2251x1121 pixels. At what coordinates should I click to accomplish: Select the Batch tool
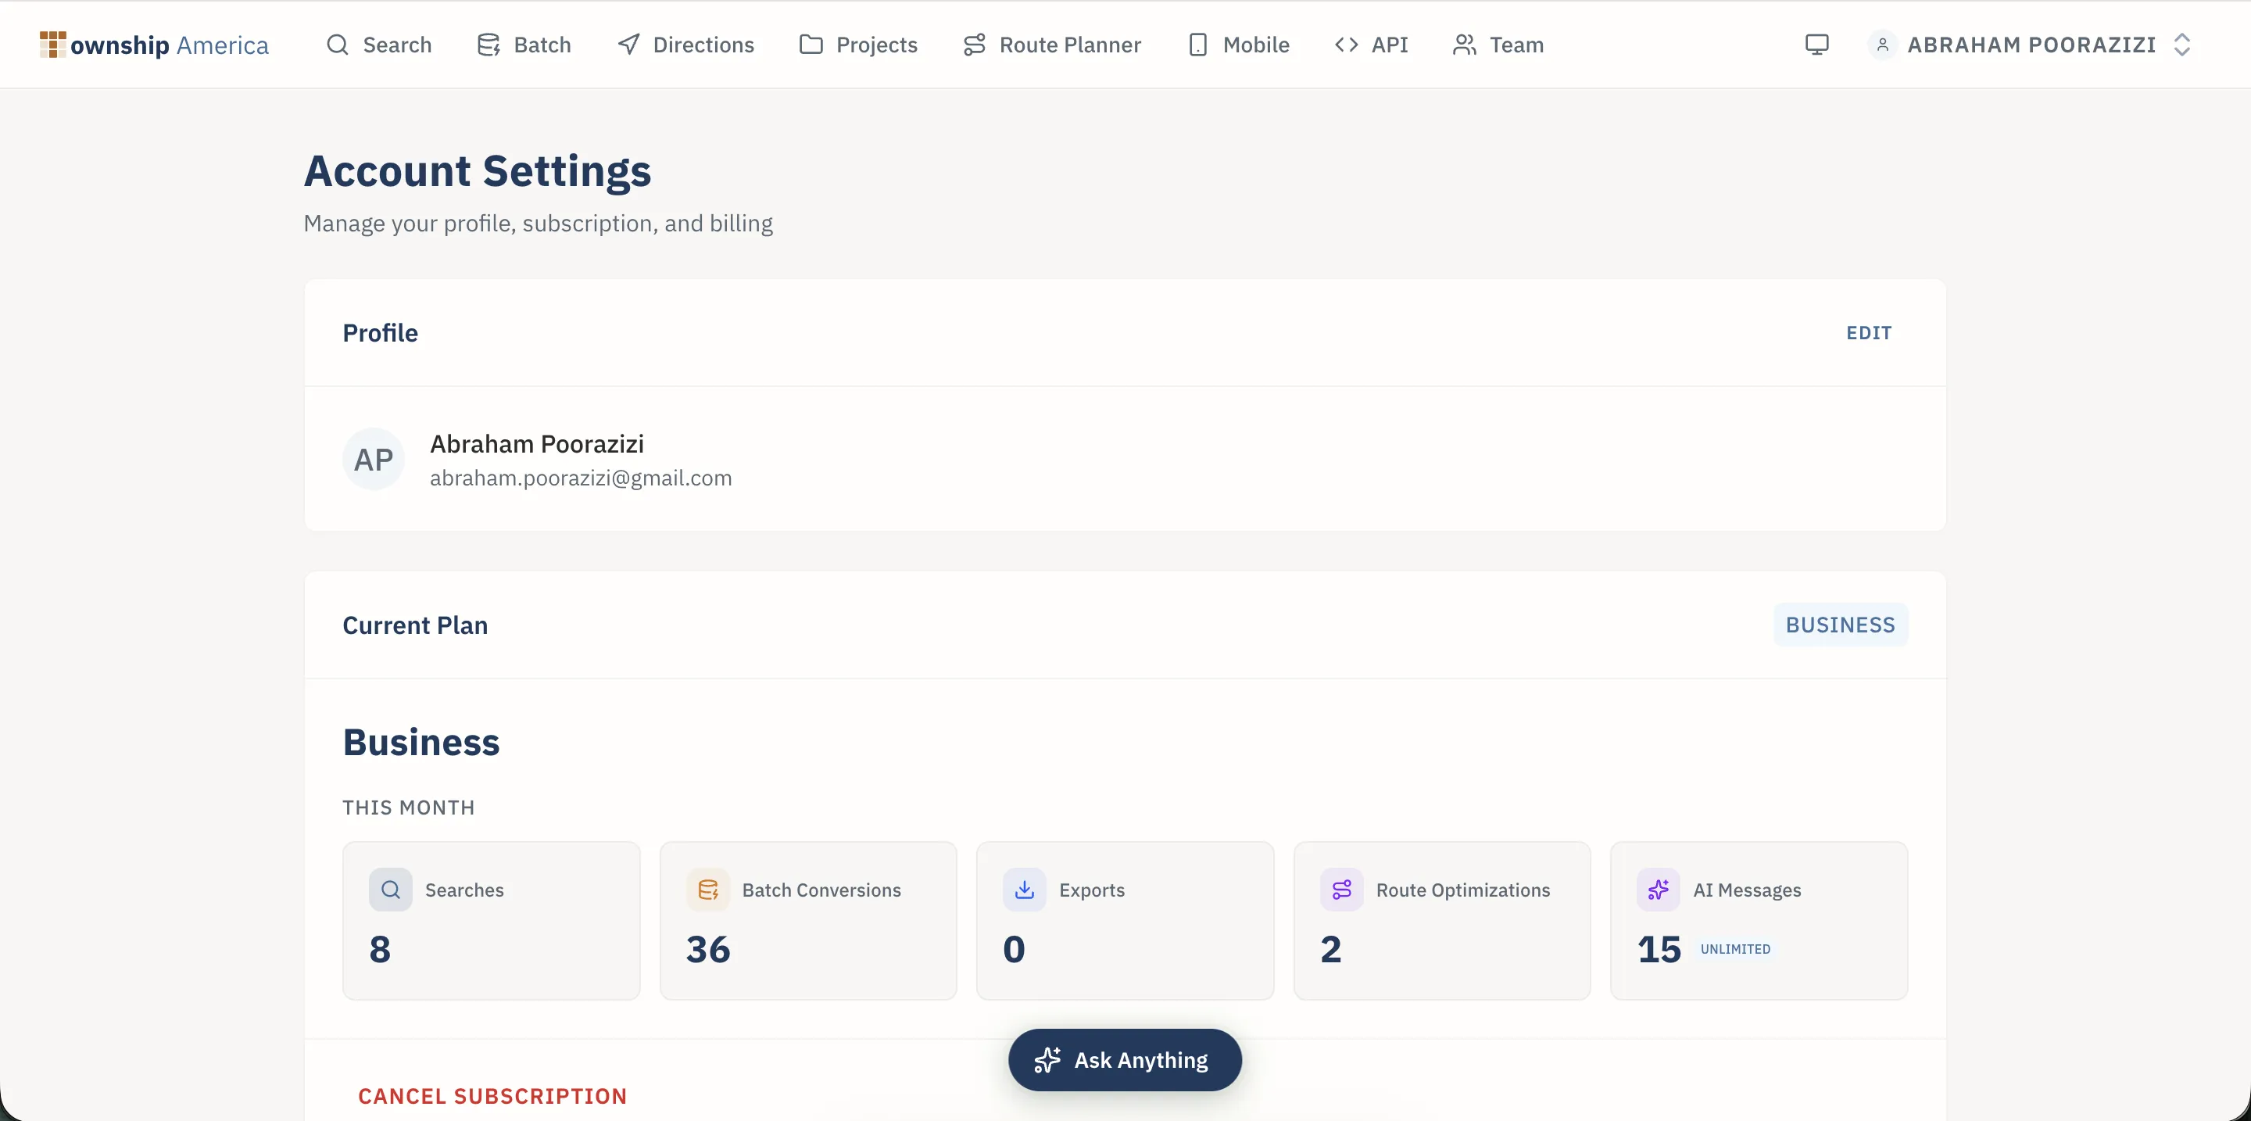[x=524, y=45]
